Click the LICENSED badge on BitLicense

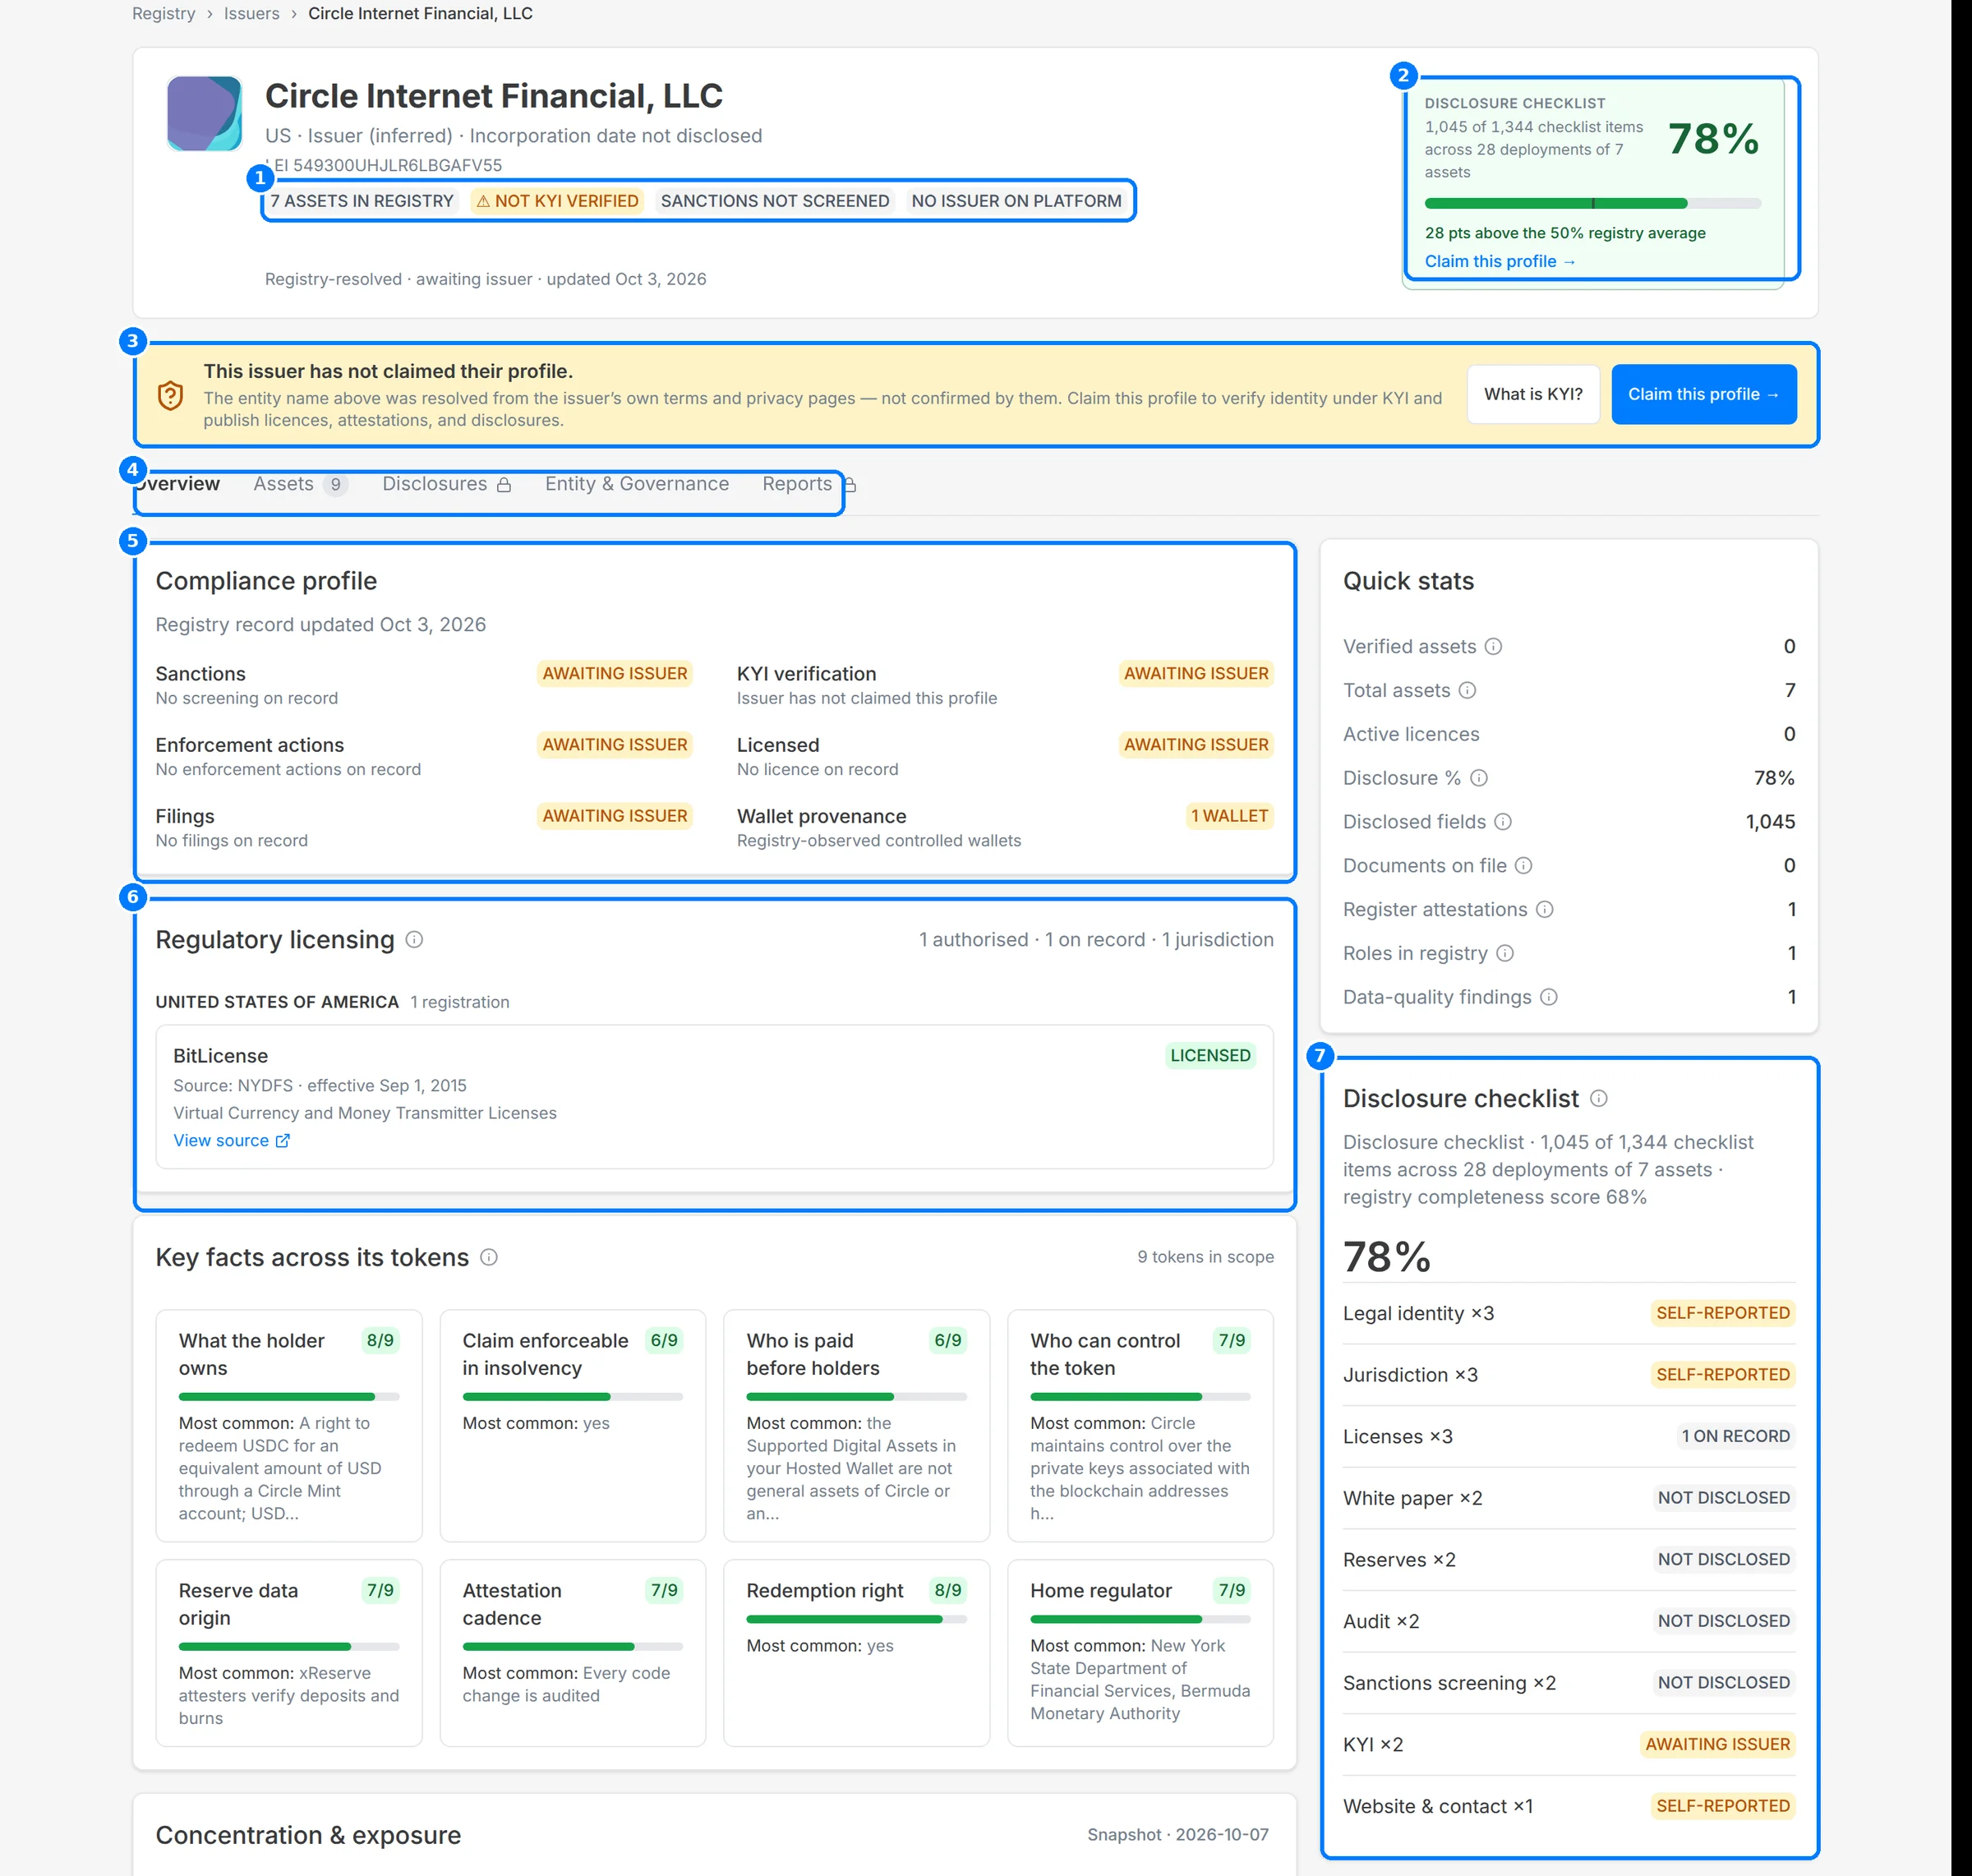point(1210,1056)
